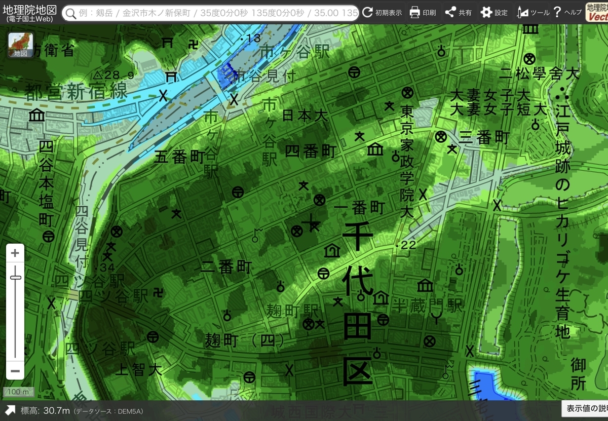The height and width of the screenshot is (421, 608).
Task: Click the 四谷本塩町 vertical label
Action: pyautogui.click(x=46, y=183)
